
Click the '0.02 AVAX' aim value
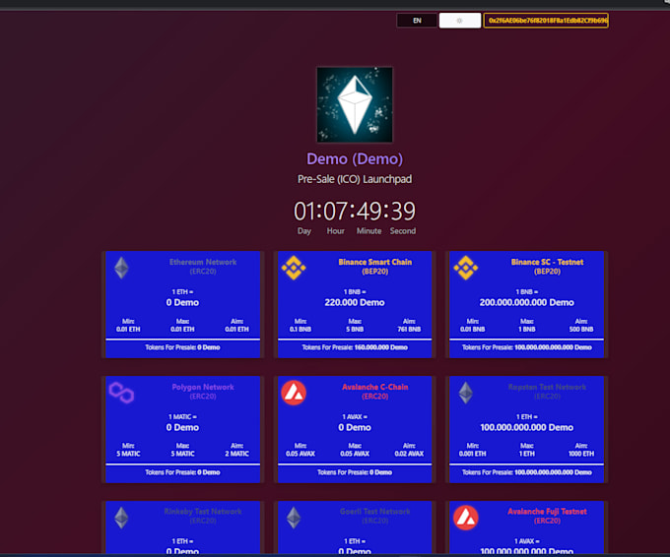point(409,454)
